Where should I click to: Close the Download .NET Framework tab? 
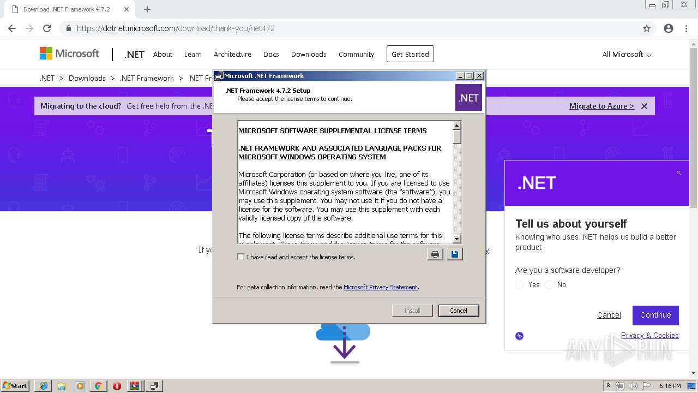tap(127, 9)
